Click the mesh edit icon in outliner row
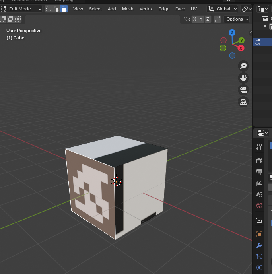The height and width of the screenshot is (274, 272). [x=257, y=42]
